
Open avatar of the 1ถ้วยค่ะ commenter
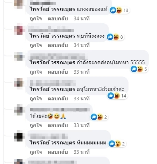[x=18, y=110]
